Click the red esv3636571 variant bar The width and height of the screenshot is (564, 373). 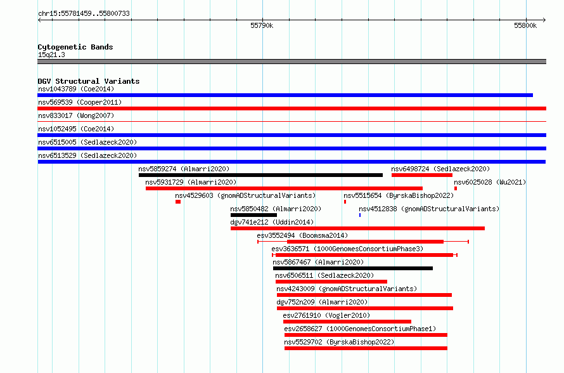tap(364, 255)
